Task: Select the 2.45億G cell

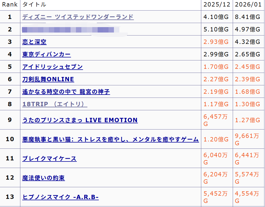Action: [x=248, y=67]
